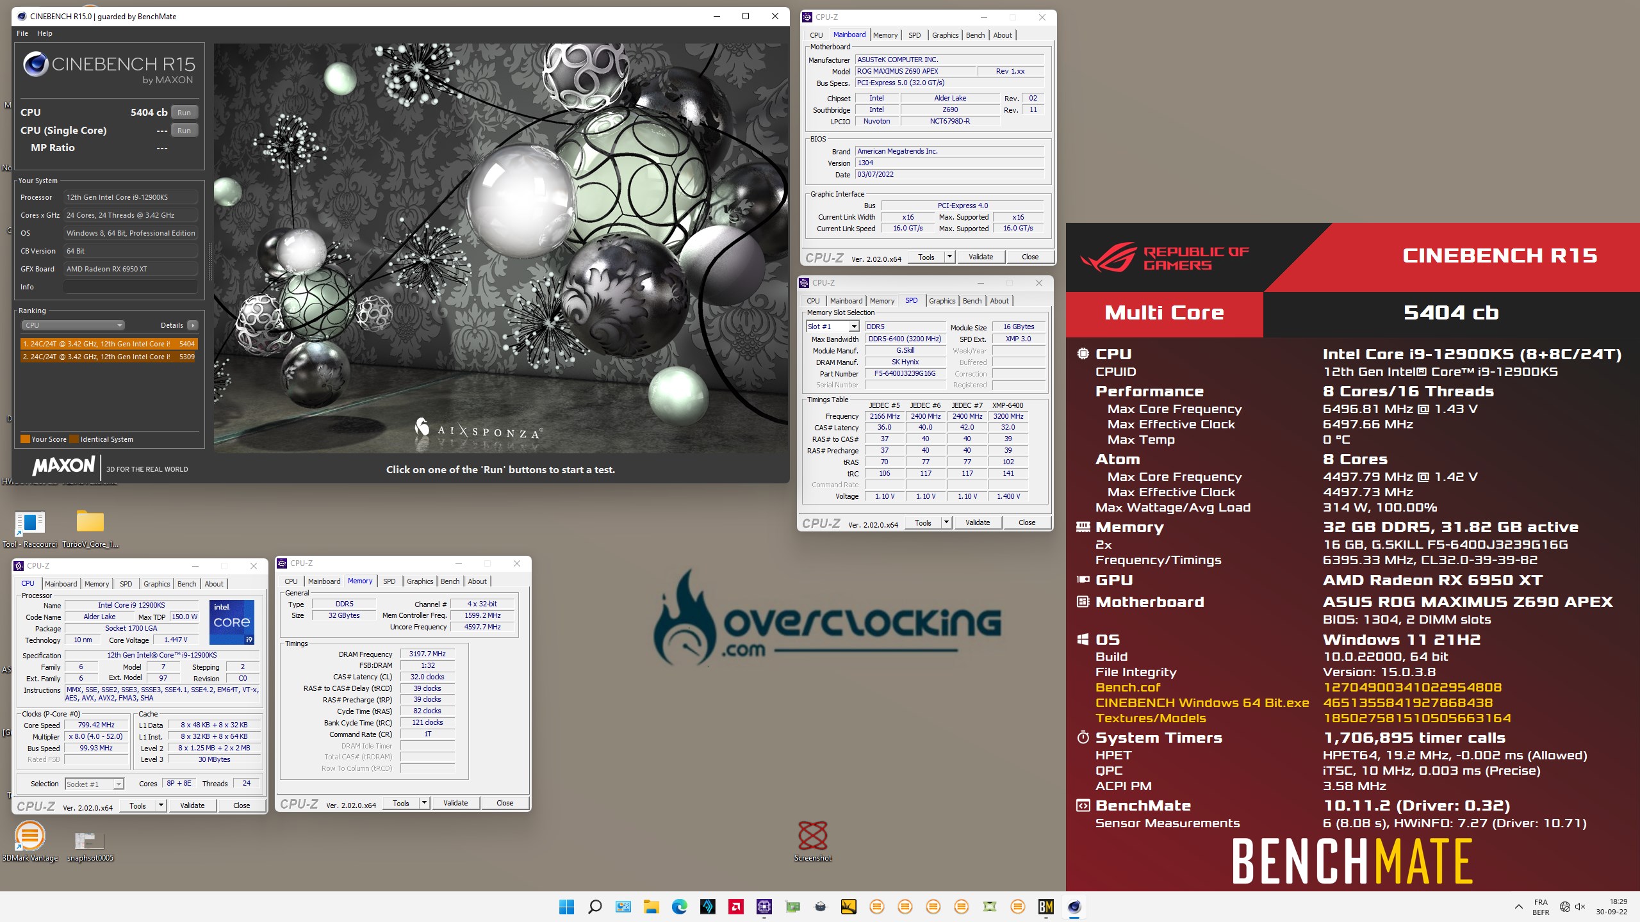Click Close button in CPU tab CPU-Z window
1640x922 pixels.
click(242, 805)
